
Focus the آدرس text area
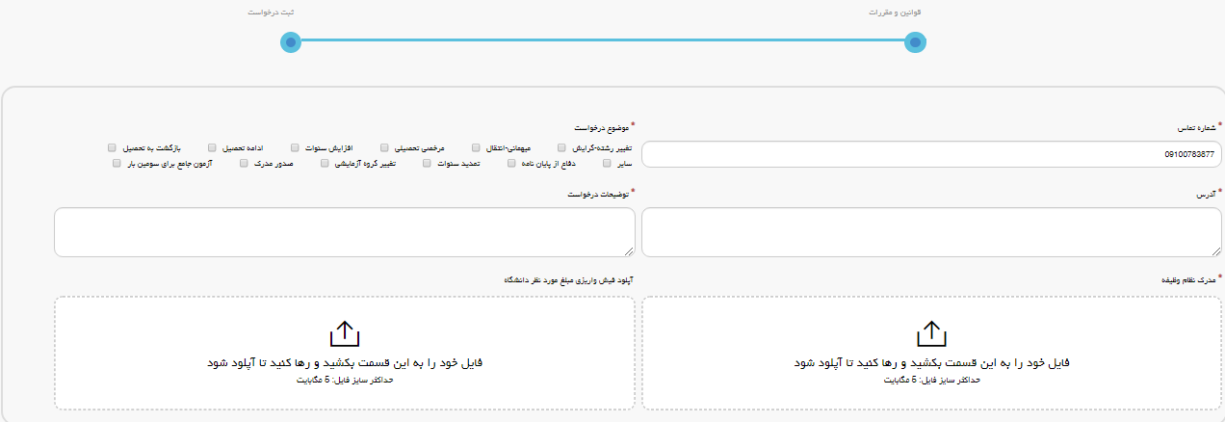pos(931,232)
